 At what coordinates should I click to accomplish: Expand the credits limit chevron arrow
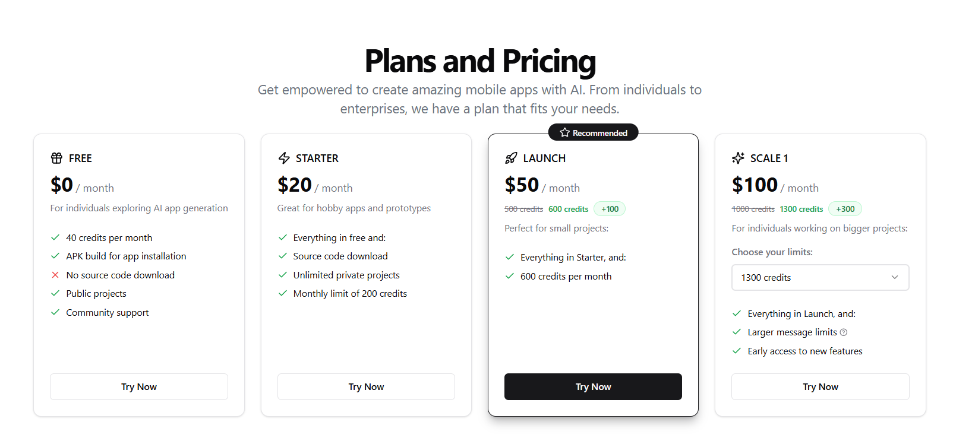point(895,277)
